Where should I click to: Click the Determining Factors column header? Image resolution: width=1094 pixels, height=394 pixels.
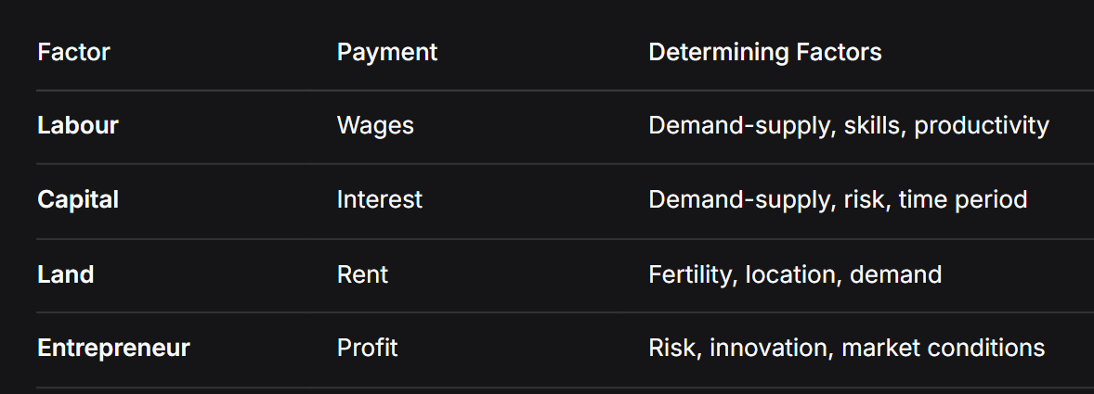pos(764,52)
